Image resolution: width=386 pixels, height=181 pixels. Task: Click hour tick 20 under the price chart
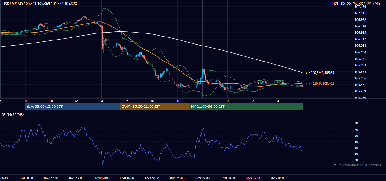pyautogui.click(x=177, y=101)
